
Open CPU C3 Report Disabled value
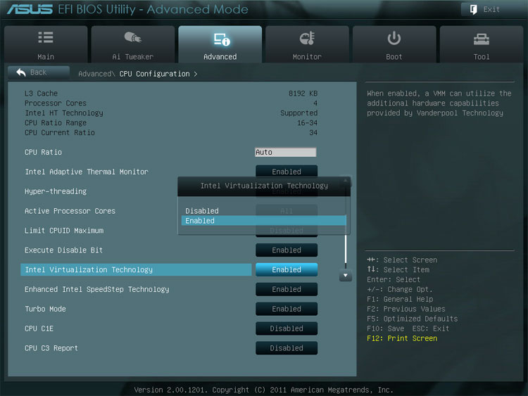[x=287, y=348]
